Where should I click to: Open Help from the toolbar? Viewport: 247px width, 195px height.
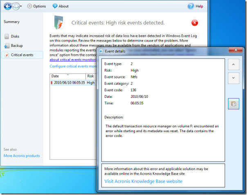pos(195,6)
